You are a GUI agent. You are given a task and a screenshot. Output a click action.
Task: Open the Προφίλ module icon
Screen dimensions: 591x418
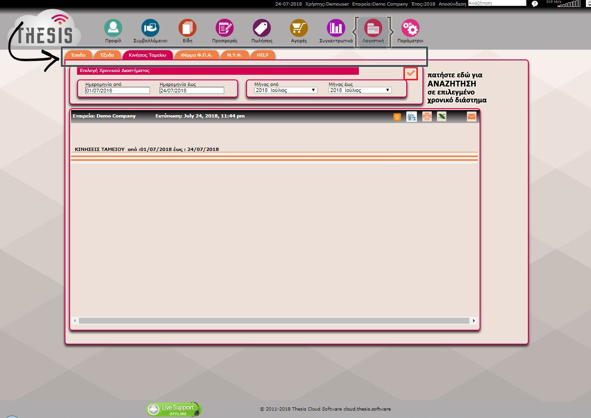(x=113, y=28)
